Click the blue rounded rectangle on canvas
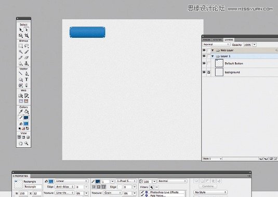 [87, 32]
